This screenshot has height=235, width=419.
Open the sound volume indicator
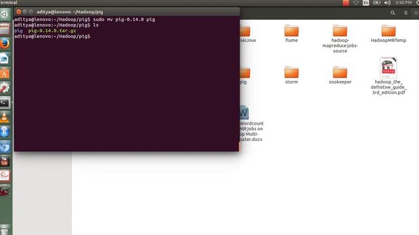click(387, 3)
